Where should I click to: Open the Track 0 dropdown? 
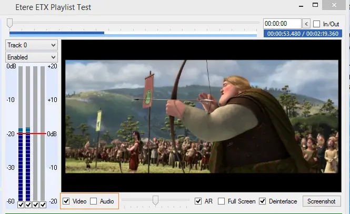31,45
